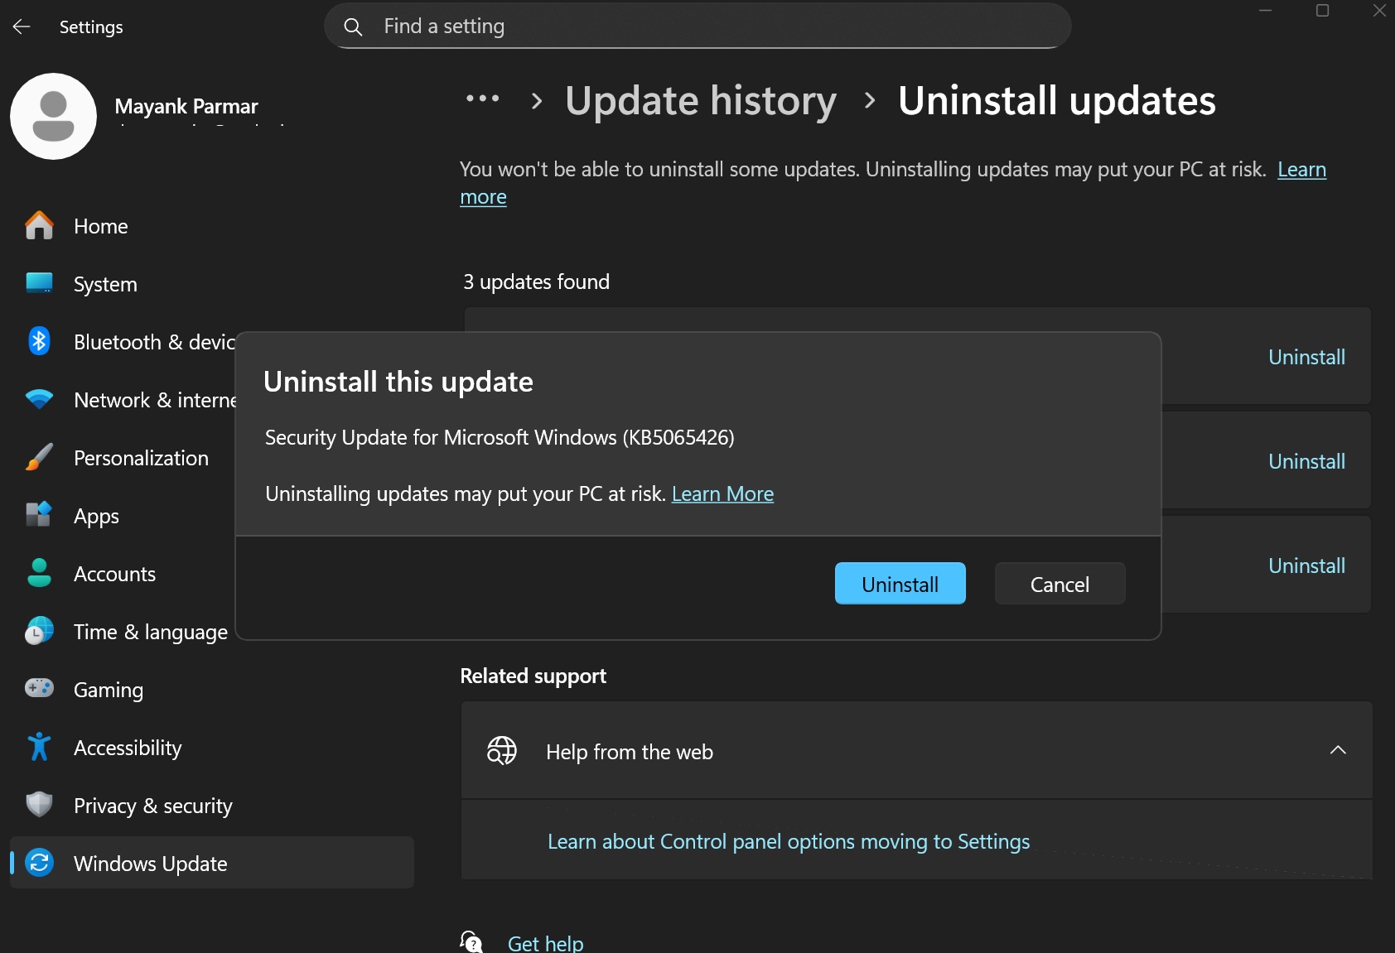Click the Get help link

(545, 943)
